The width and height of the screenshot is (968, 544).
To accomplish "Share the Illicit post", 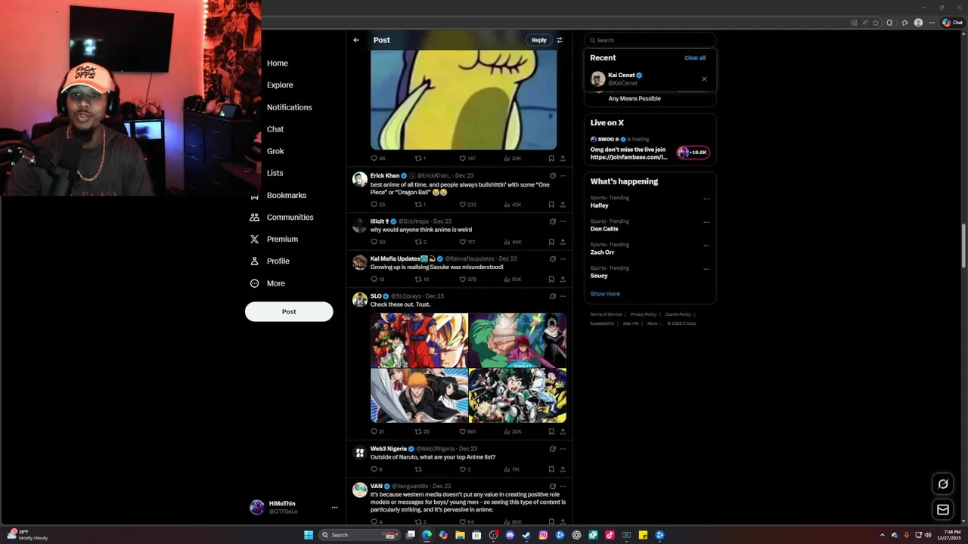I will 562,242.
